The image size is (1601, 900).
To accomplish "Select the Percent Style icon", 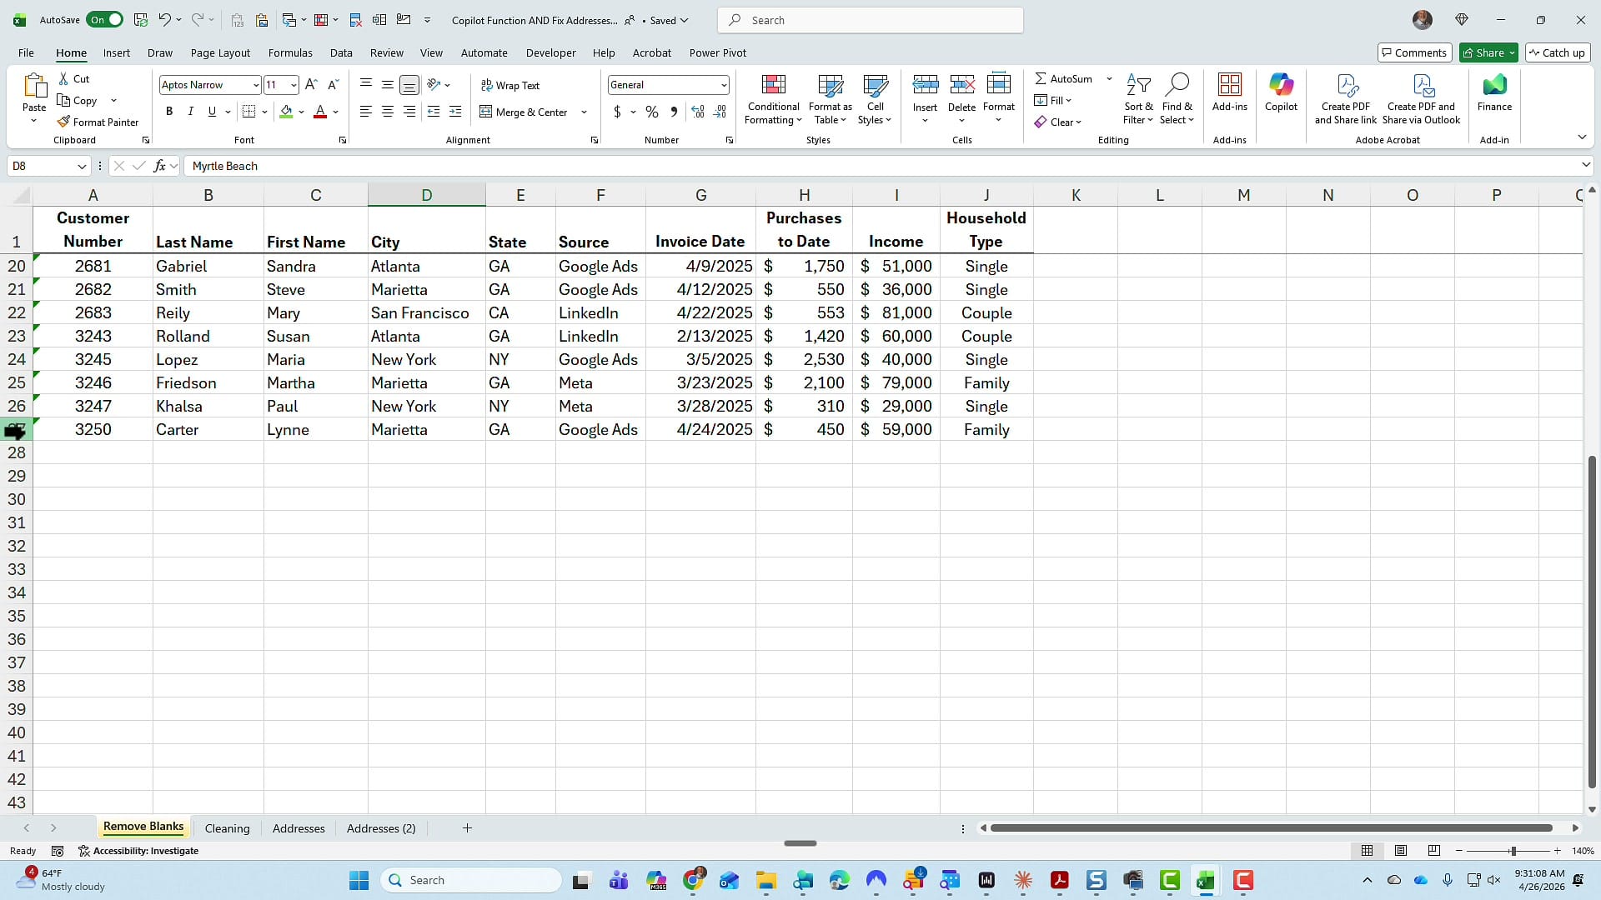I will tap(651, 112).
